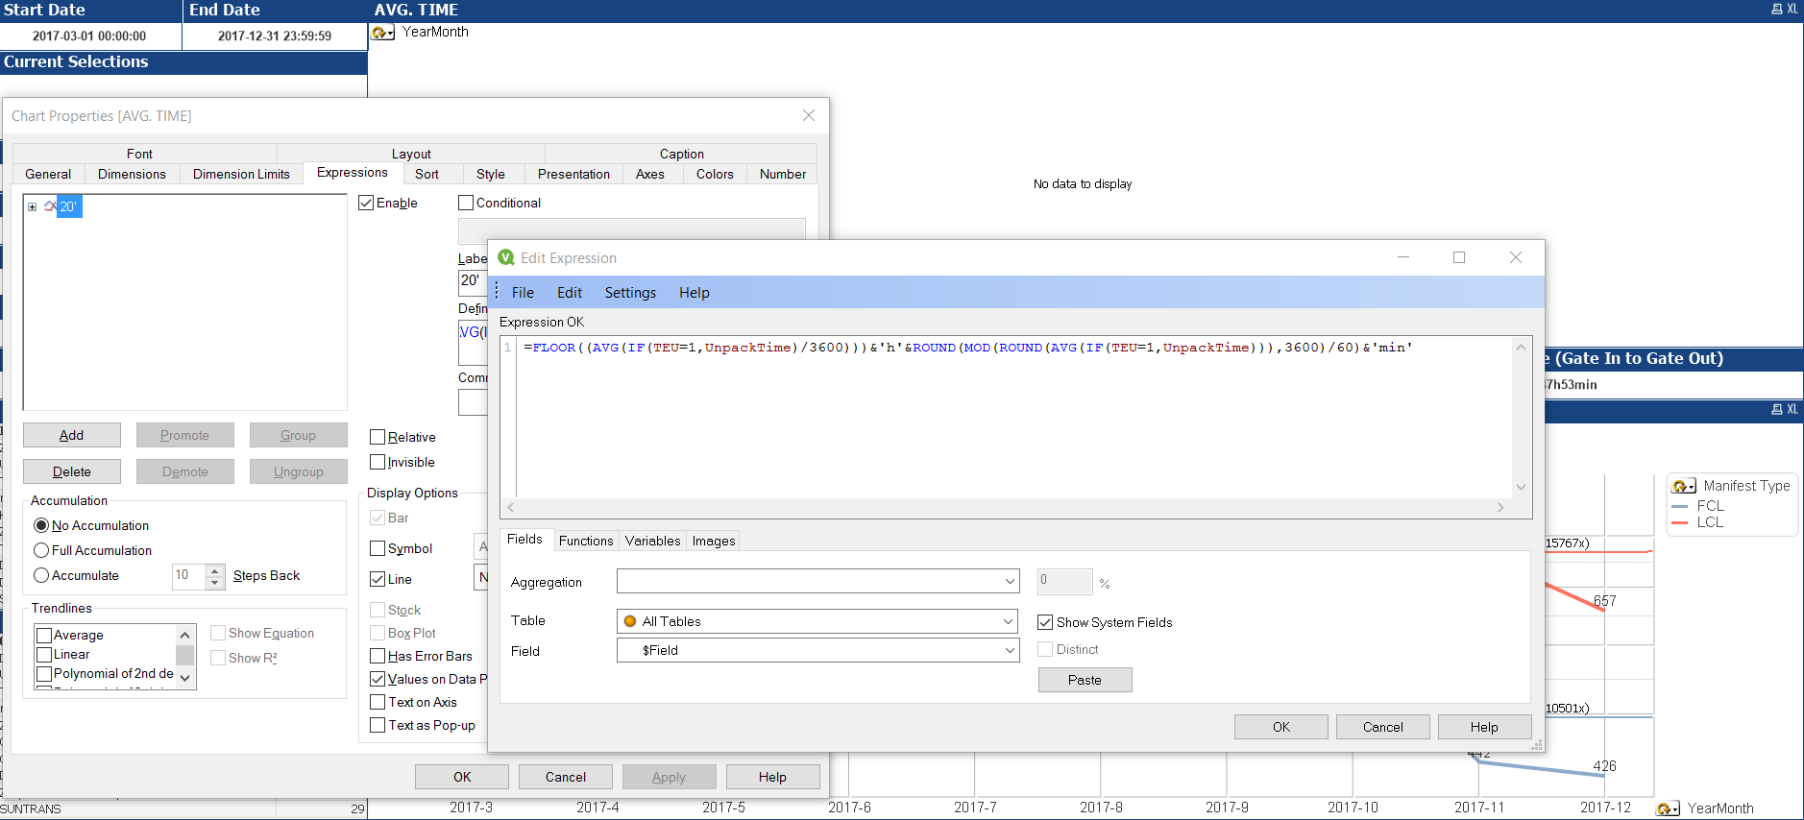Click the QlikView logo in Edit Expression title

(x=505, y=257)
